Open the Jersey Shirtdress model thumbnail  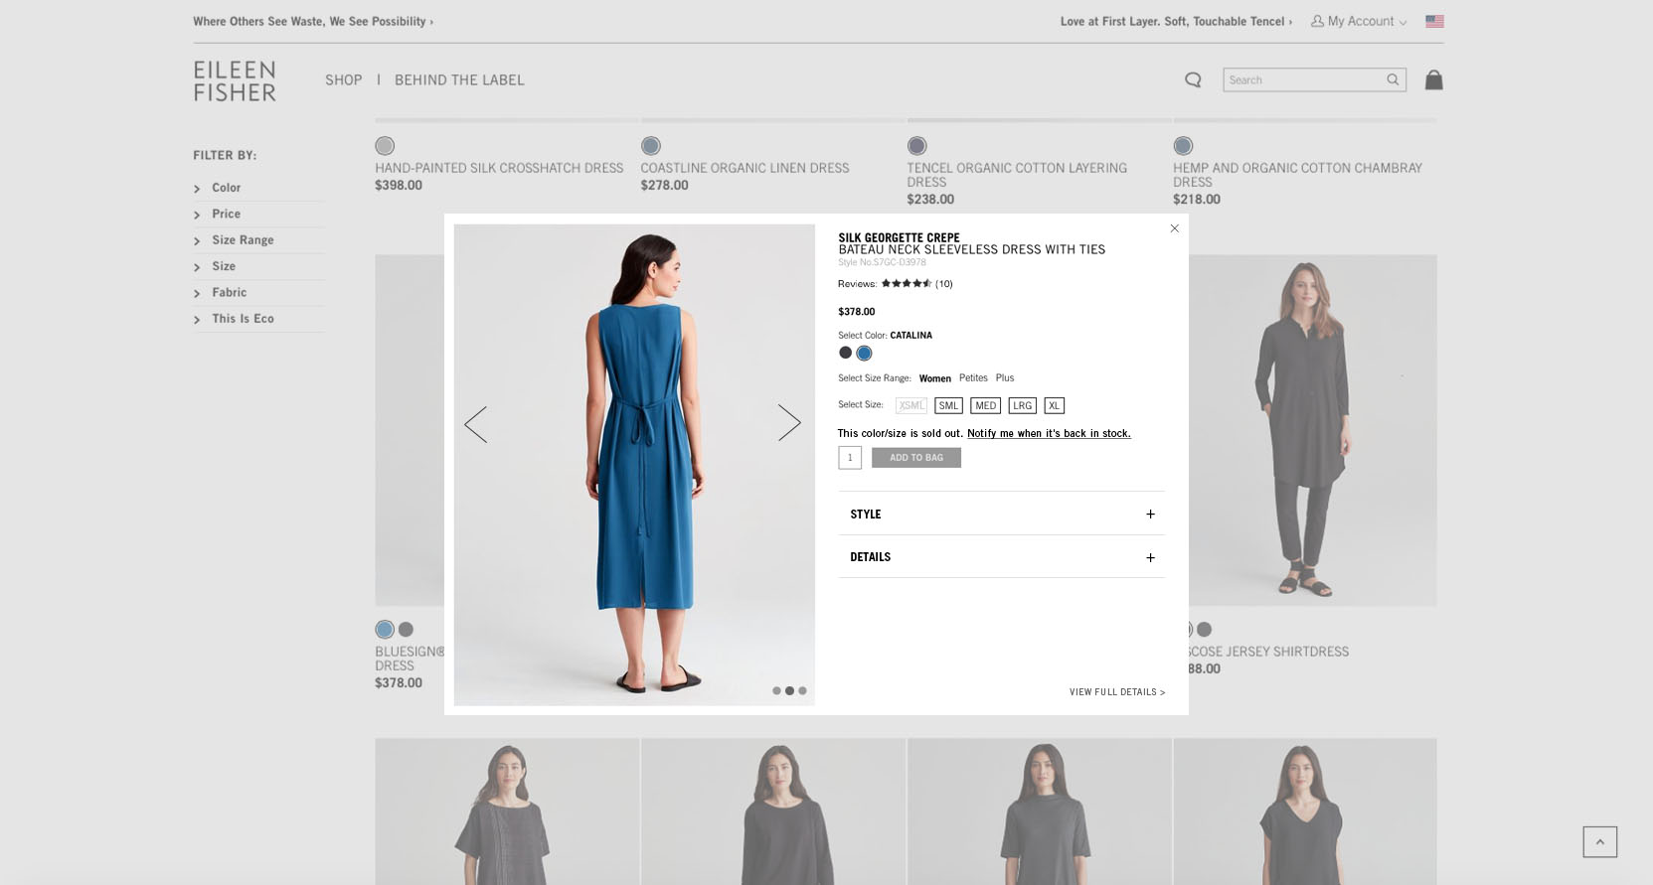[x=1313, y=430]
